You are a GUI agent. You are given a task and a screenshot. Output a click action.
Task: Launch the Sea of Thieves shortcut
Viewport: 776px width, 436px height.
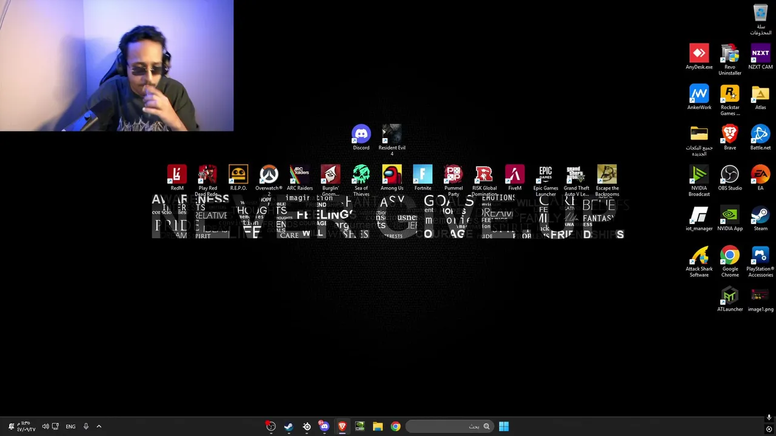[361, 180]
